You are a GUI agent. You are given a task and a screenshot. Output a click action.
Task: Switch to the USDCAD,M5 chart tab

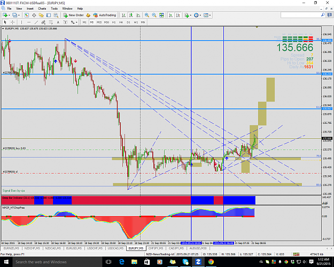point(115,248)
